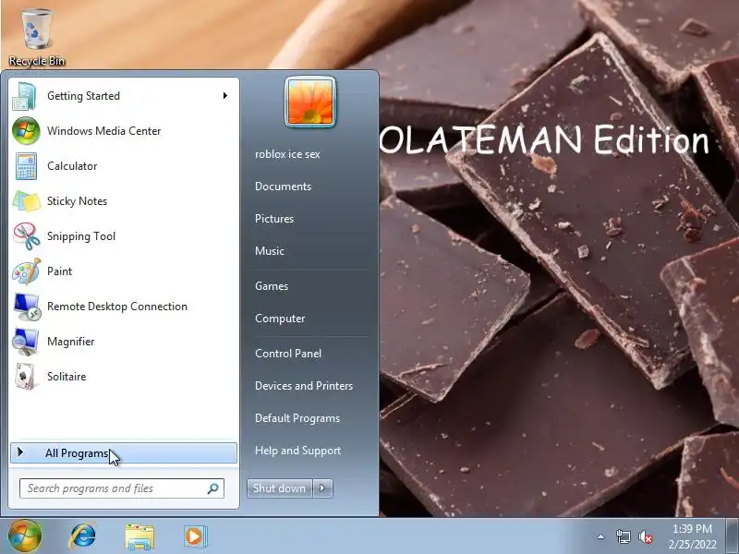Open Documents from Start menu
739x554 pixels.
click(284, 187)
